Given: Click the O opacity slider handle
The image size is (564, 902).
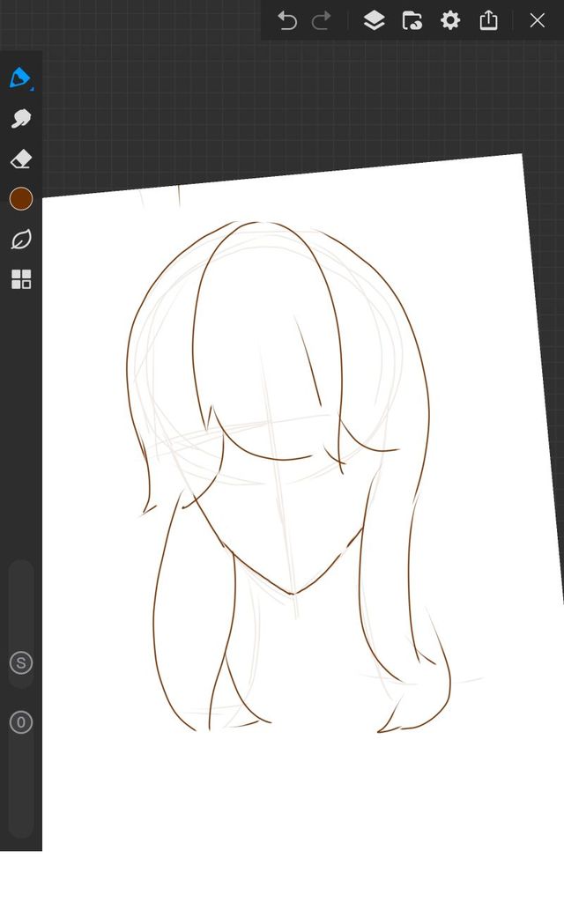Looking at the screenshot, I should tap(21, 723).
